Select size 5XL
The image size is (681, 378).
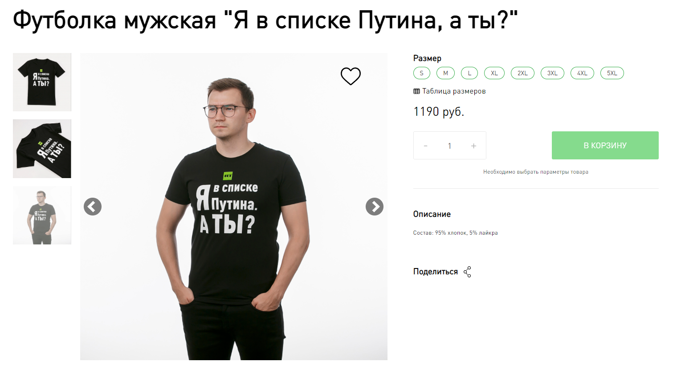(x=612, y=73)
